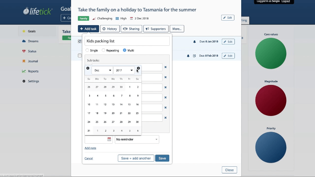Remove the first sub task with X

click(166, 67)
